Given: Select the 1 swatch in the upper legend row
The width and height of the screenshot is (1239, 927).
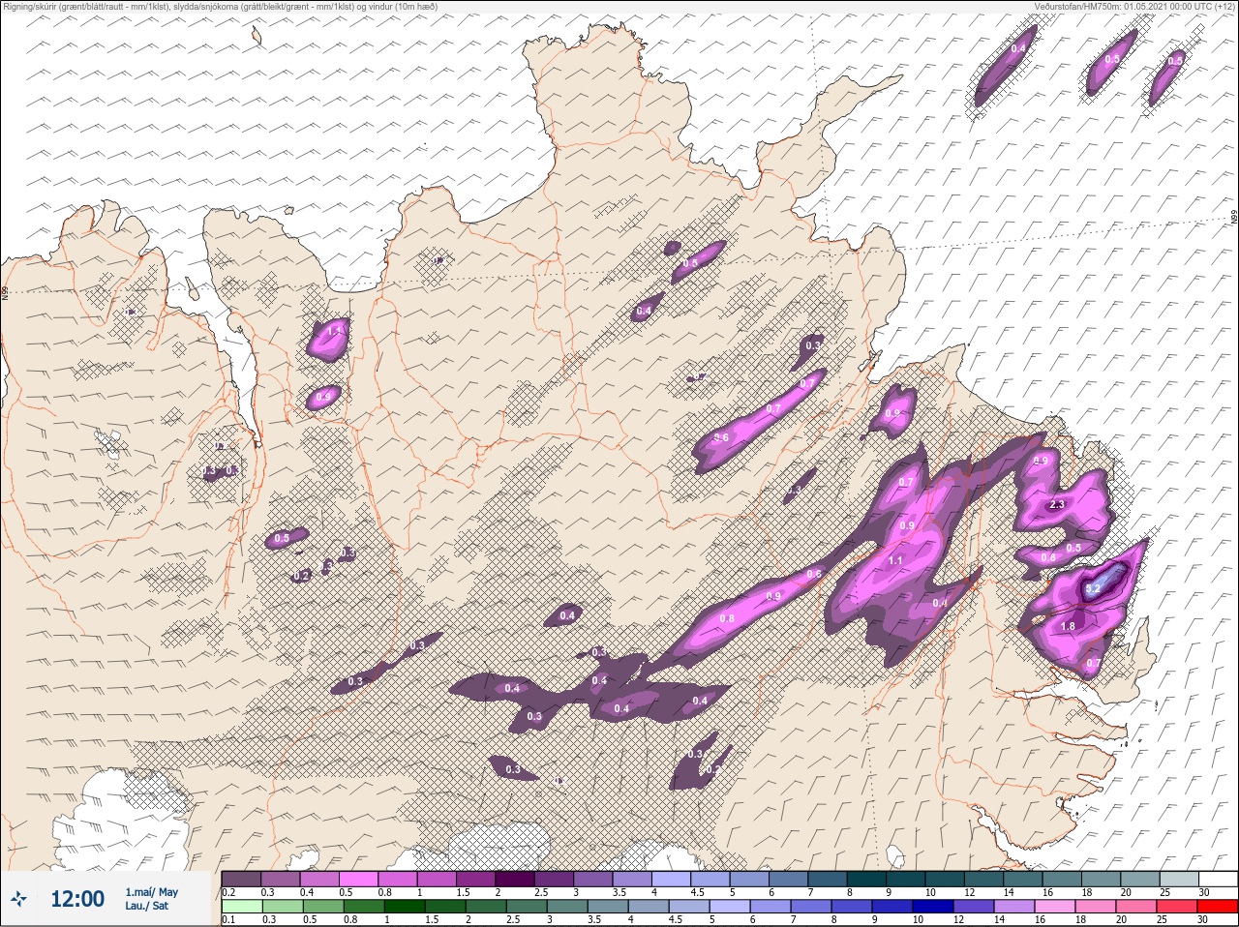Looking at the screenshot, I should [x=437, y=879].
